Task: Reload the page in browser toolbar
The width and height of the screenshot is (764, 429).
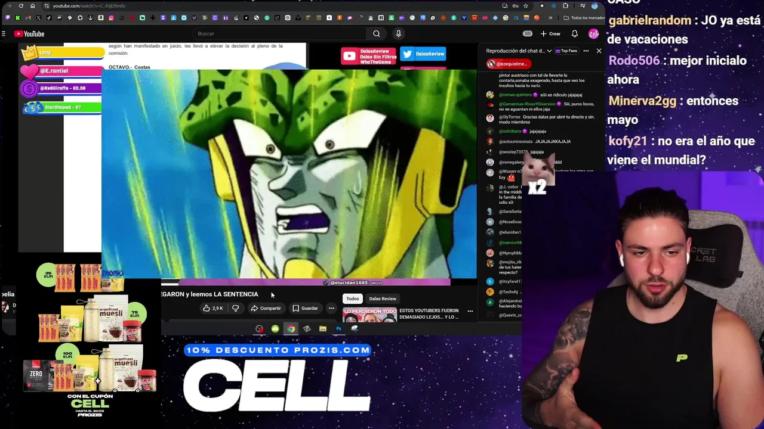Action: (21, 6)
